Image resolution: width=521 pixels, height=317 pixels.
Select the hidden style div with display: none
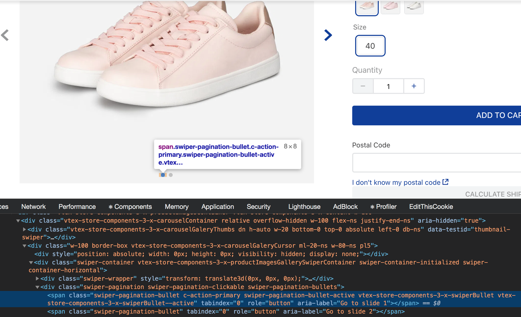pos(211,254)
